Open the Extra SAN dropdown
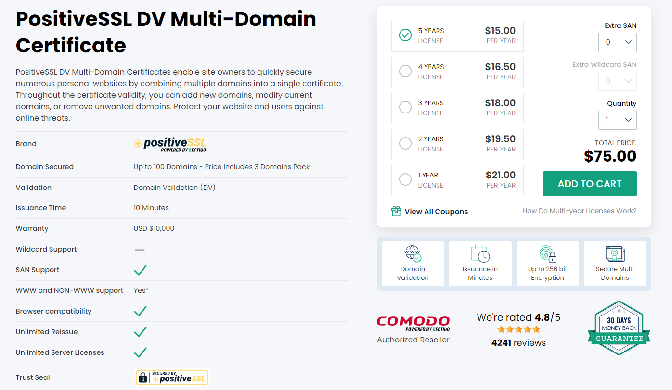The width and height of the screenshot is (672, 390). (618, 42)
